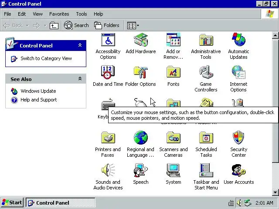Select the Mouse icon
Viewport: 279px width, 209px height.
140,103
